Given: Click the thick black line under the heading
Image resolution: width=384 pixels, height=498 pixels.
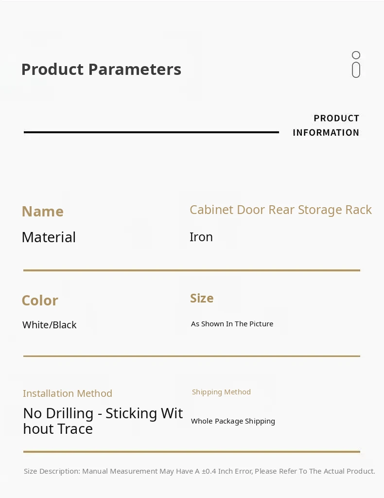Looking at the screenshot, I should [151, 132].
